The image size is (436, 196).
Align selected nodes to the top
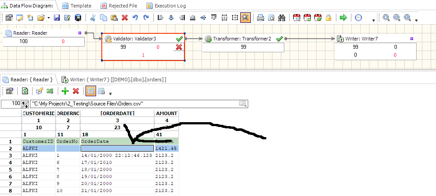click(213, 18)
